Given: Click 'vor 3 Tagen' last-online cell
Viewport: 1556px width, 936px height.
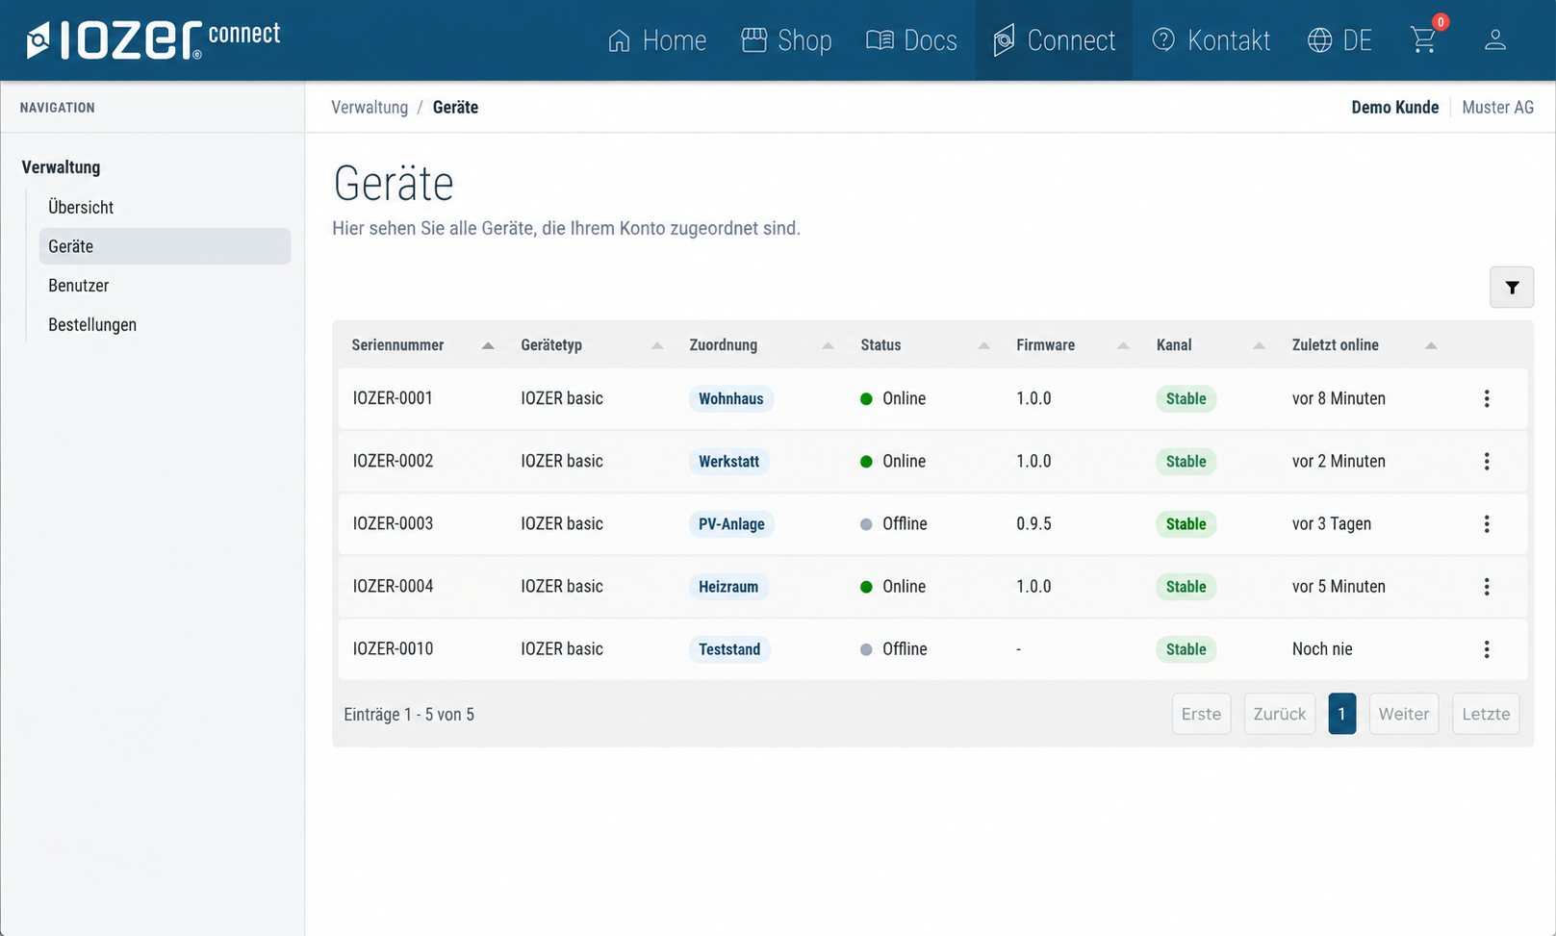Looking at the screenshot, I should pos(1332,523).
